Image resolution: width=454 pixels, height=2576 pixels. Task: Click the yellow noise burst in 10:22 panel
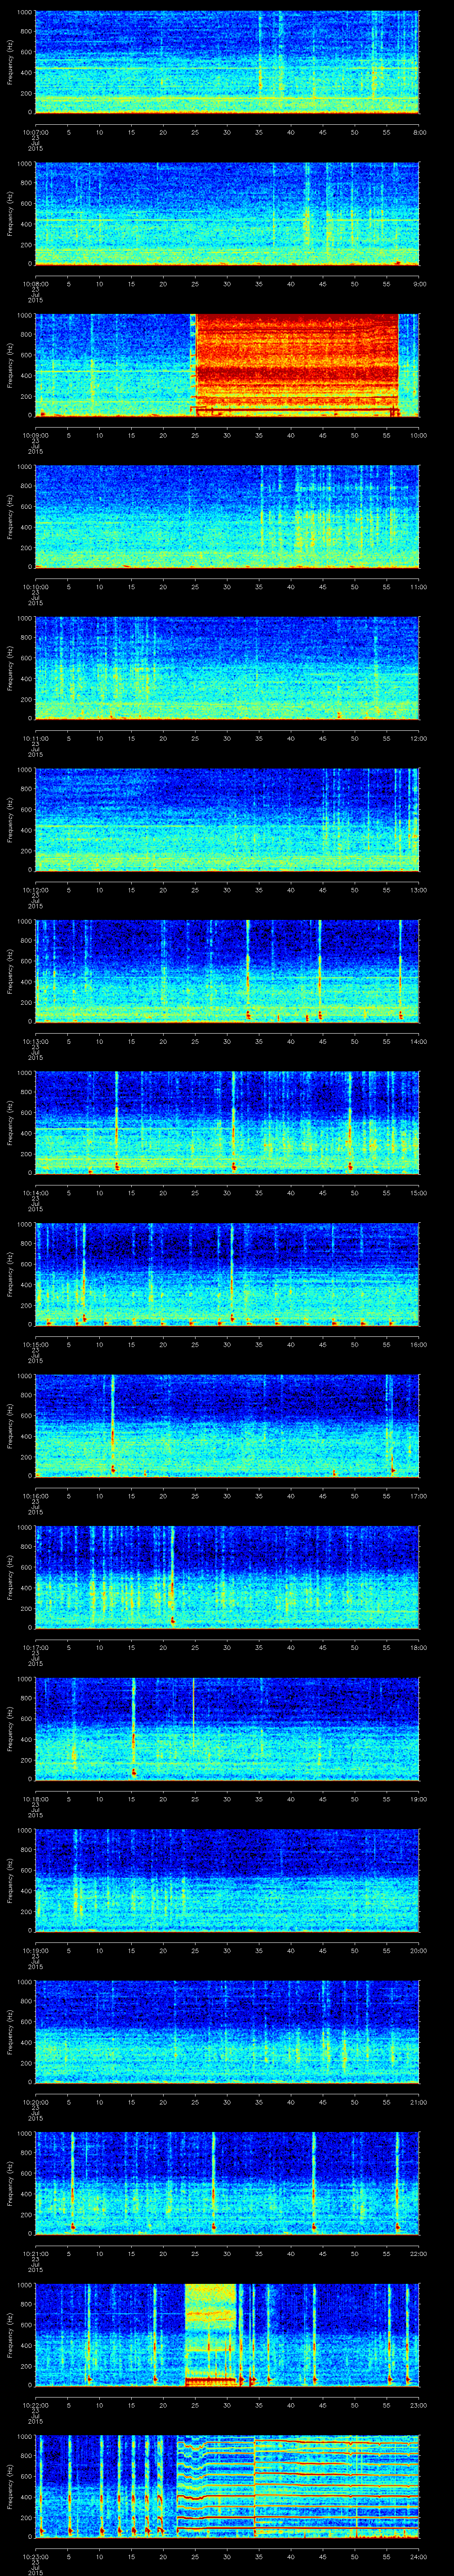[x=211, y=2335]
